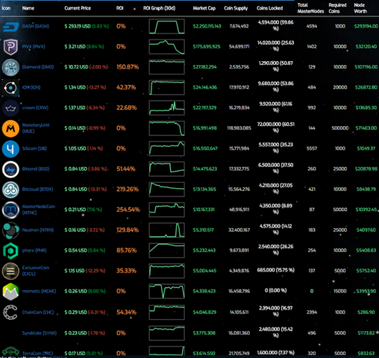Open the crown (CRW) coin link
This screenshot has height=358, width=379.
[35, 108]
